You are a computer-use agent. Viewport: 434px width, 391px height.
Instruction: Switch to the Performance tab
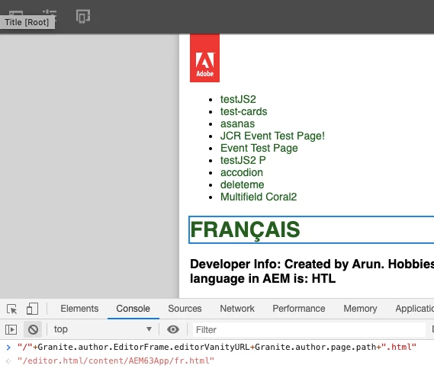(299, 309)
